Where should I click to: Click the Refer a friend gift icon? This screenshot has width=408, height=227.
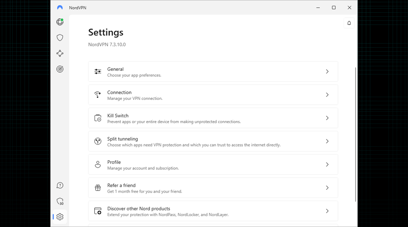tap(98, 188)
